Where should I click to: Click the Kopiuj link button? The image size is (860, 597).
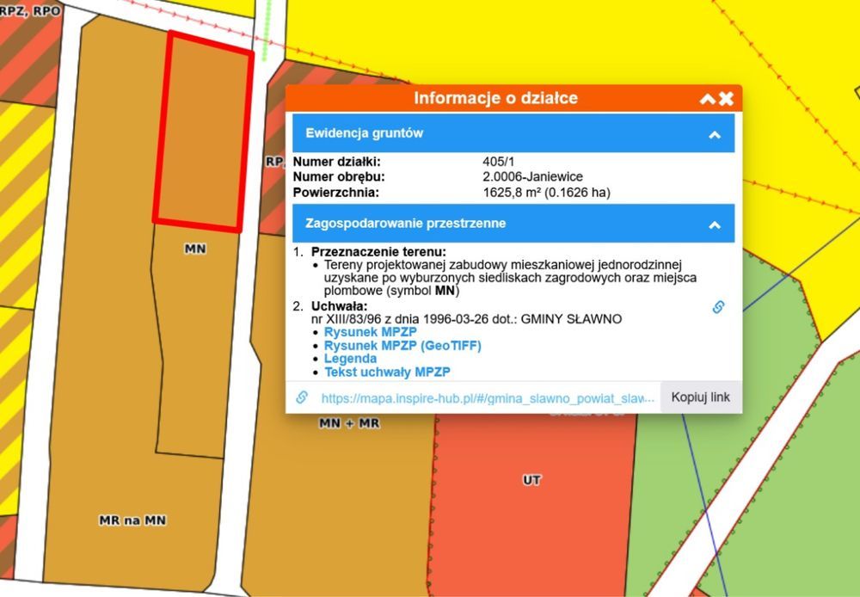(700, 397)
